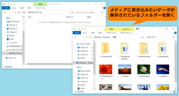Select the Hydrangeas image thumbnail

144,69
